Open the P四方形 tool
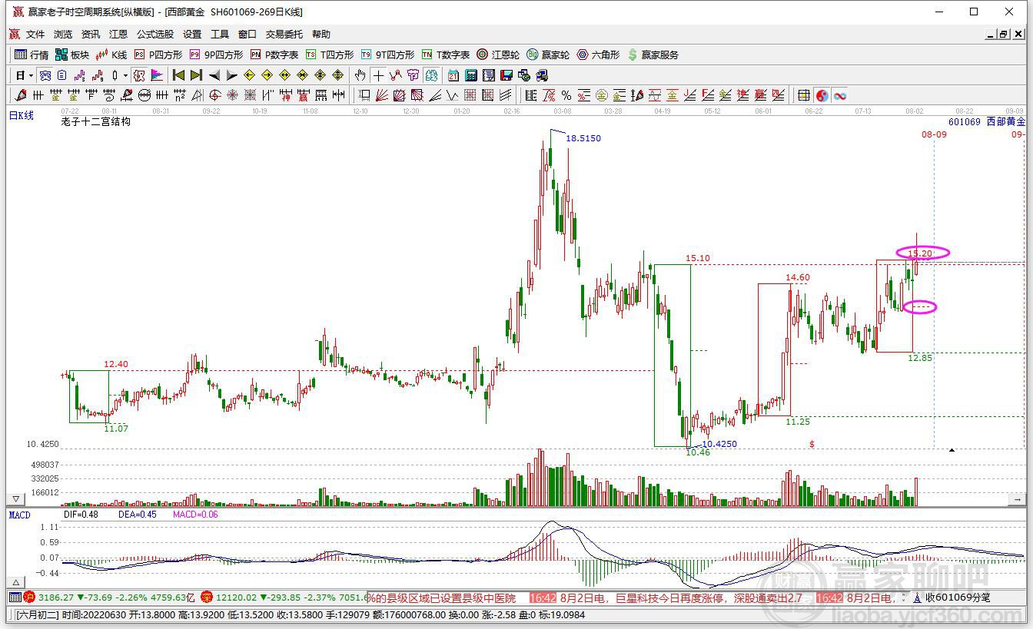This screenshot has height=629, width=1033. 158,55
